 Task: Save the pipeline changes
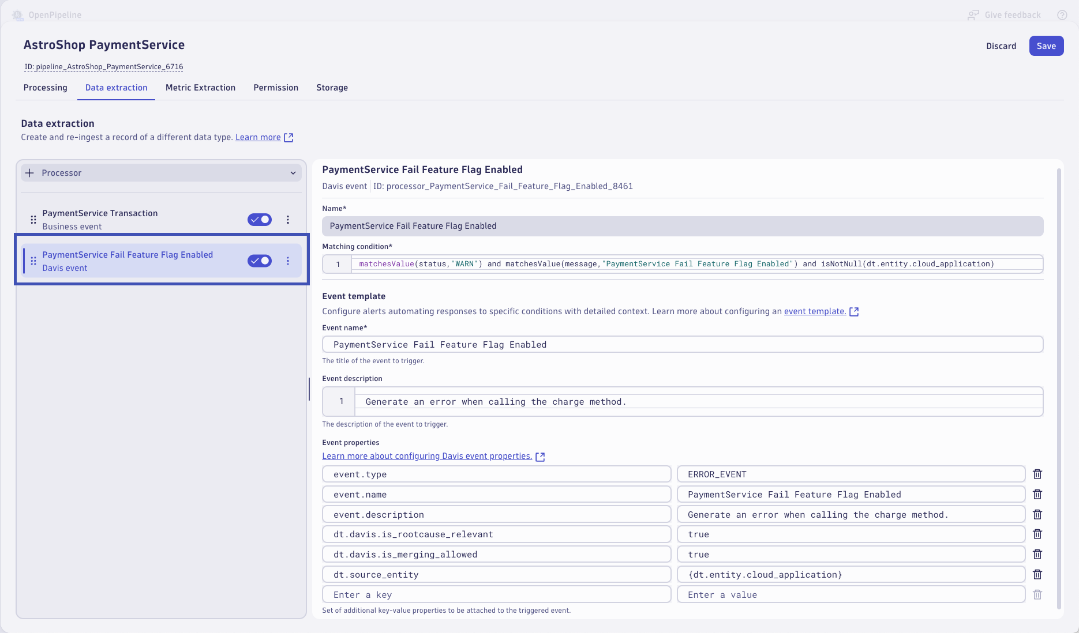tap(1046, 46)
